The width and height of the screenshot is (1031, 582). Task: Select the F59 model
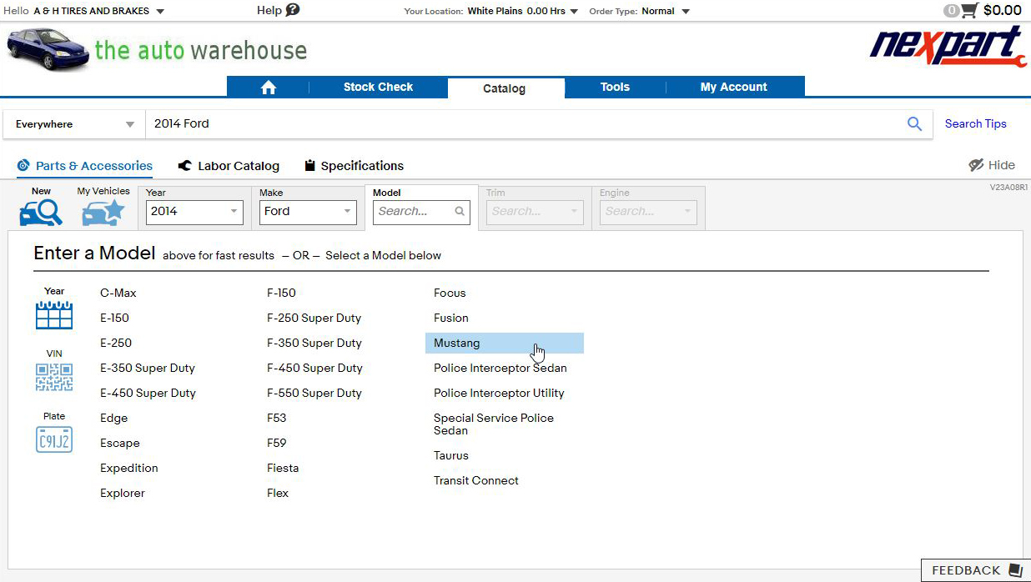click(276, 443)
